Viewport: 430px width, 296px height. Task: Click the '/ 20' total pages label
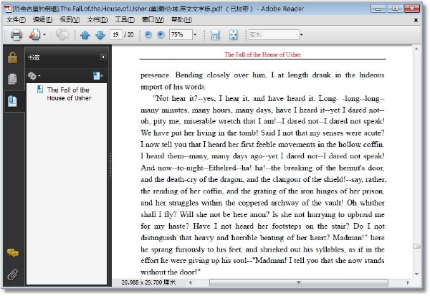(129, 35)
